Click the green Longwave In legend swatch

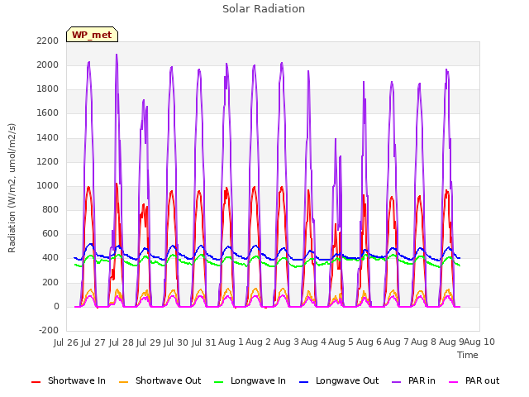(x=219, y=382)
